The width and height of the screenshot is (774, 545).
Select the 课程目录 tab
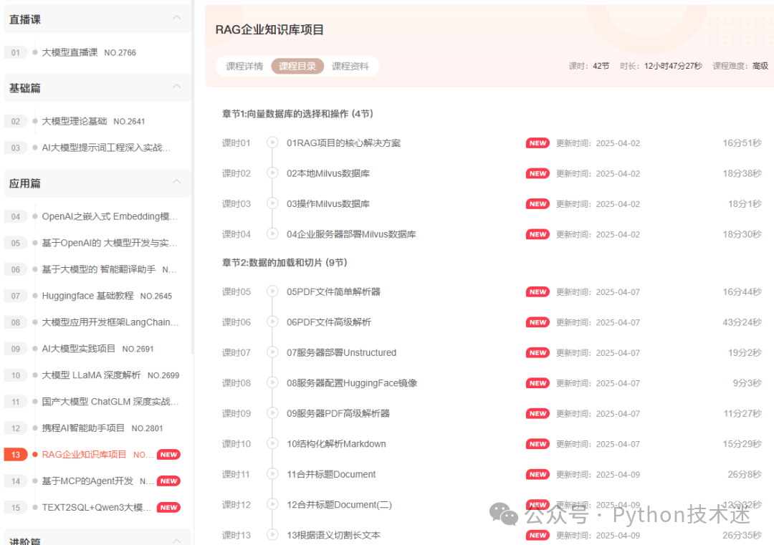click(x=297, y=66)
